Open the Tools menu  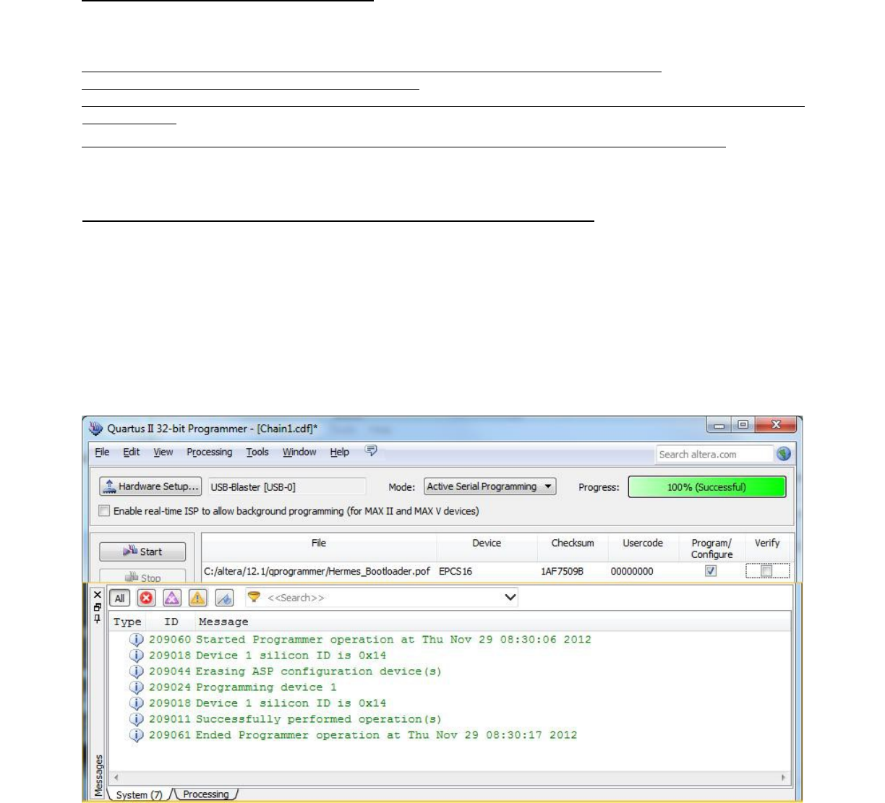pyautogui.click(x=257, y=452)
